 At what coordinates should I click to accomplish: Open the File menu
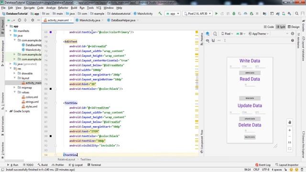point(3,8)
